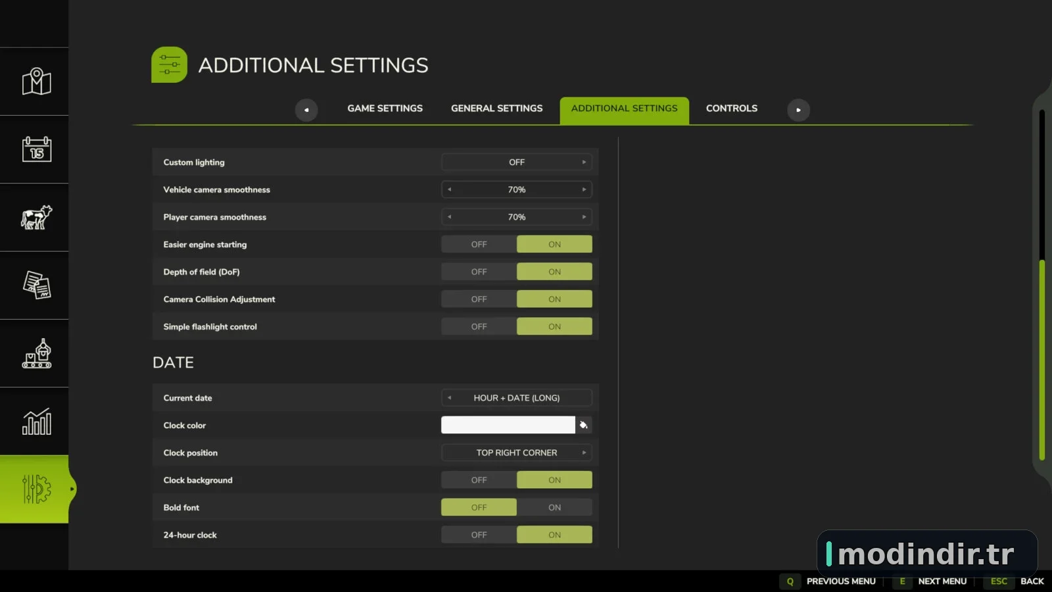Click the ESC key hint
1052x592 pixels.
point(999,581)
